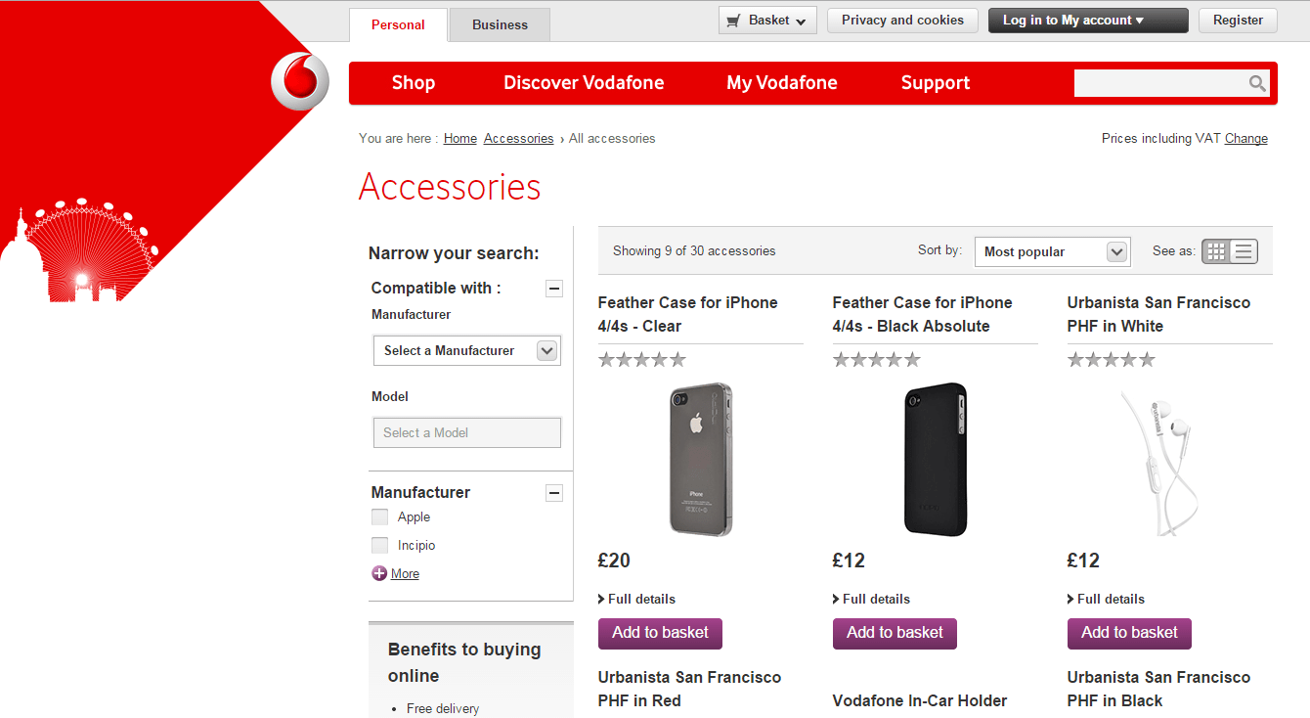Screen dimensions: 1310x718
Task: Tick the Apple manufacturer checkbox
Action: click(379, 517)
